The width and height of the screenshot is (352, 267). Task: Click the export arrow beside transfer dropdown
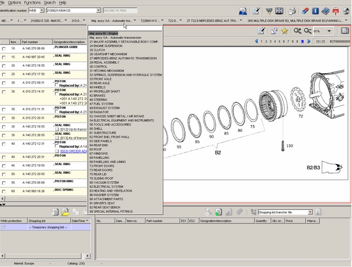(318, 212)
